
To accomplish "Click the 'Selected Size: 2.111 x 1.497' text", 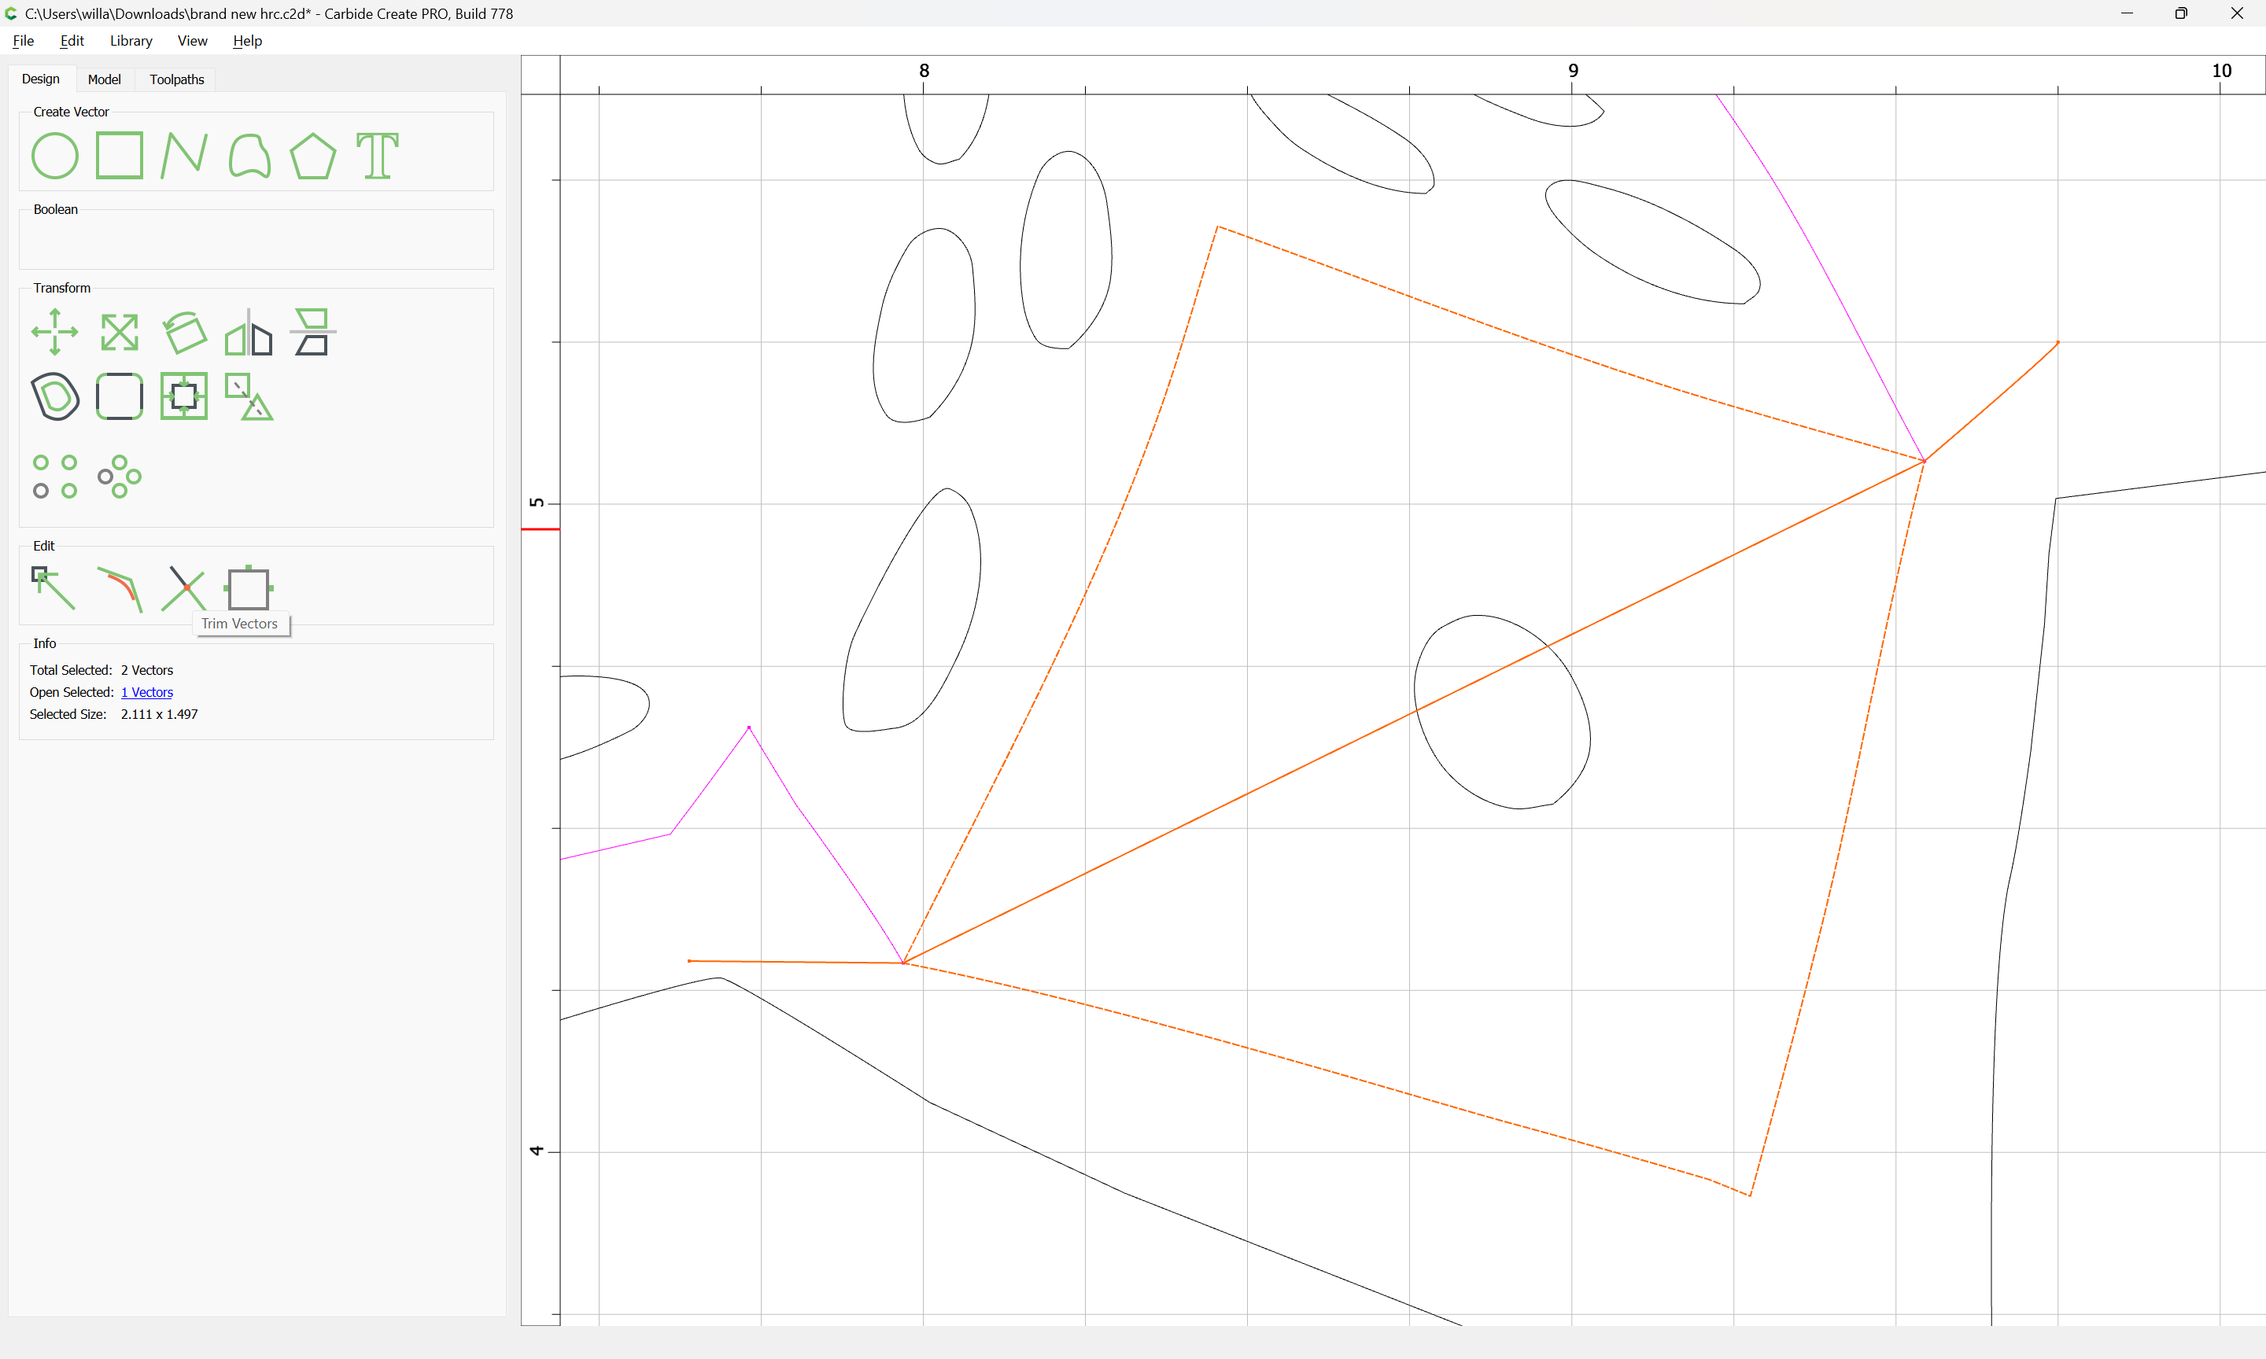I will (113, 714).
